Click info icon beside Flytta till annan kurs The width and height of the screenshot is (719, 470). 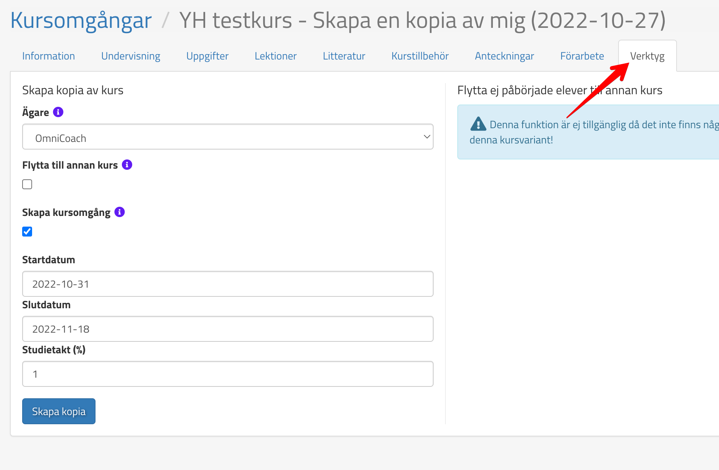pos(127,165)
